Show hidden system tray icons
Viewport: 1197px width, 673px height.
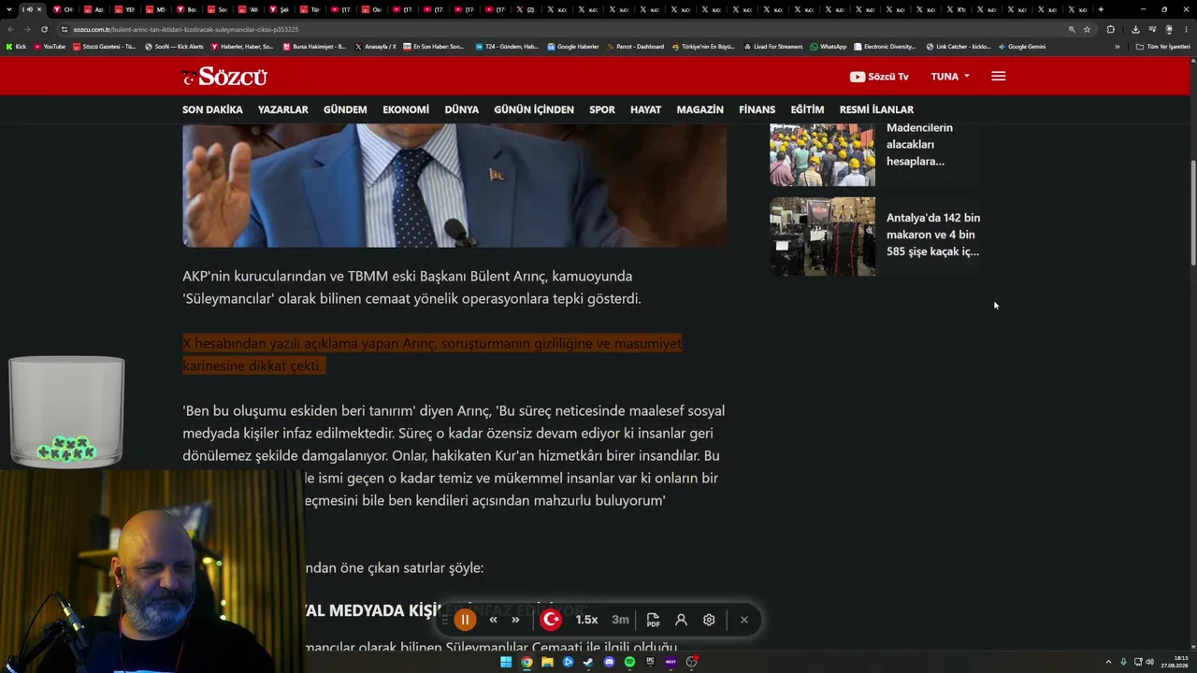1108,662
